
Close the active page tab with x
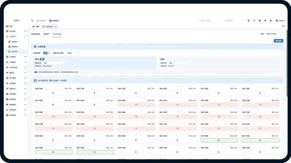tap(55, 27)
